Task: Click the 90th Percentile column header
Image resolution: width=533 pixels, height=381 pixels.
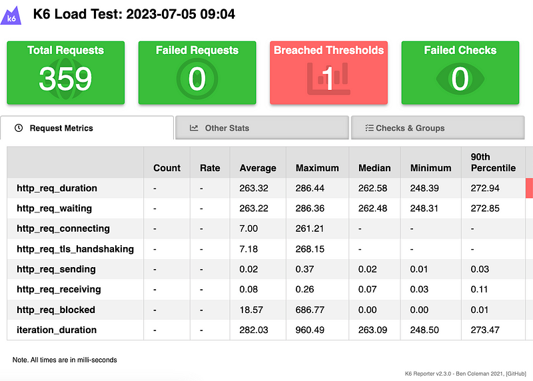Action: 493,163
